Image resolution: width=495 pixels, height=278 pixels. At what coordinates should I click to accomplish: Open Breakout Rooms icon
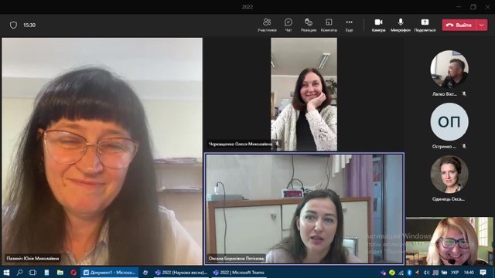coord(329,25)
